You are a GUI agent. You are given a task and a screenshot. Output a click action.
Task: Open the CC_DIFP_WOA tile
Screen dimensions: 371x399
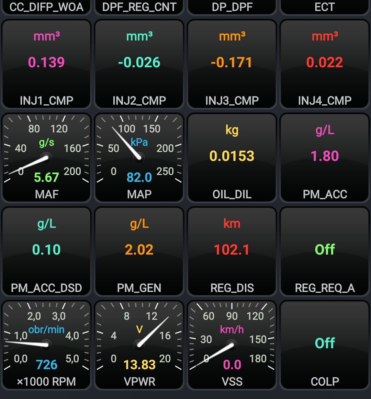click(46, 7)
